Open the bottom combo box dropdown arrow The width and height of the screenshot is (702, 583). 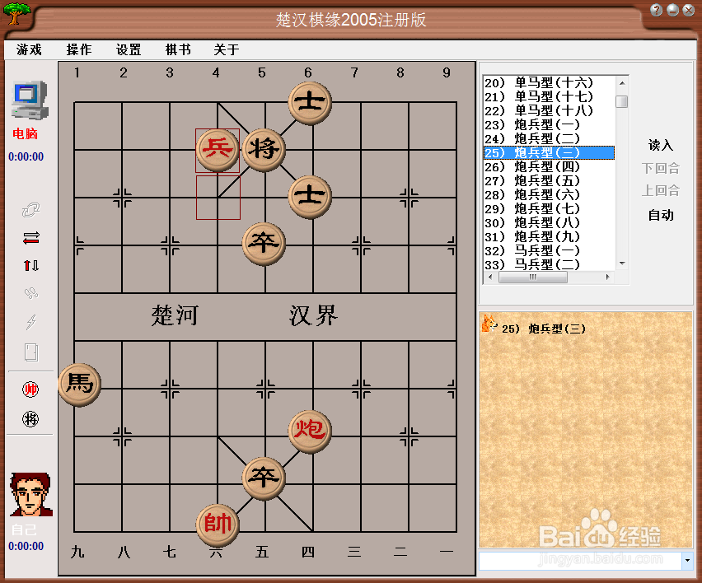pos(687,560)
